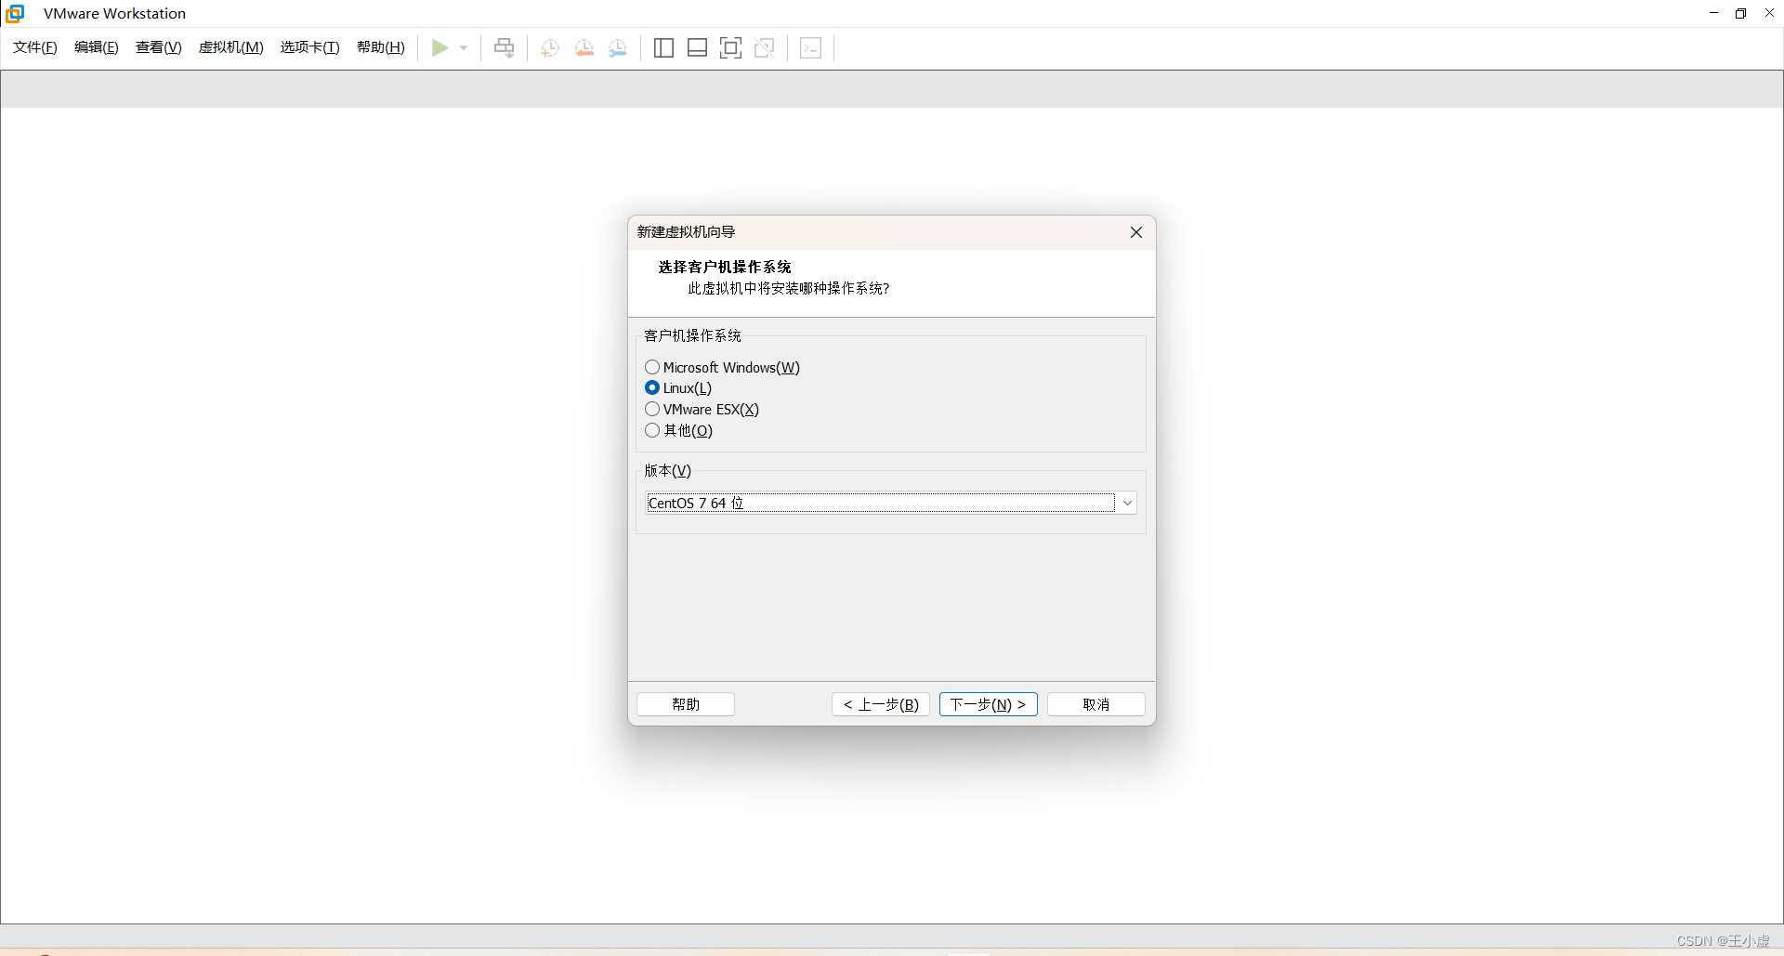Viewport: 1784px width, 956px height.
Task: Open the snapshot manager icon
Action: point(618,47)
